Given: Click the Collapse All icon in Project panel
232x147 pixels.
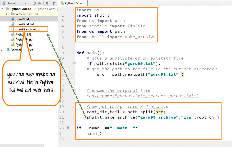Looking at the screenshot, I should tap(40, 3).
